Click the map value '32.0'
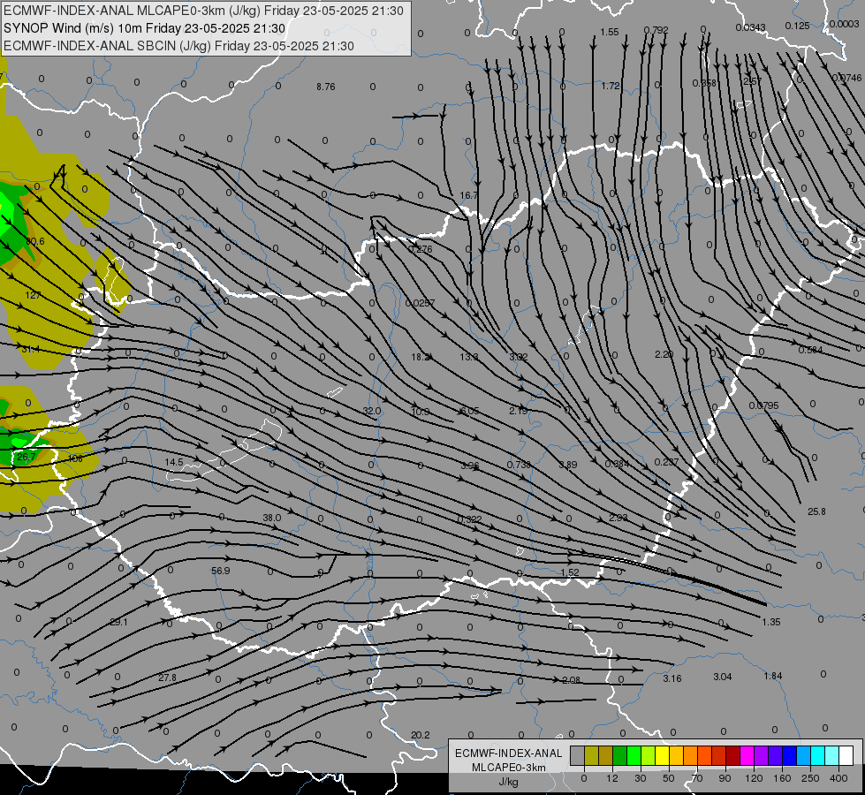Screen dimensions: 865x795 (x=372, y=411)
